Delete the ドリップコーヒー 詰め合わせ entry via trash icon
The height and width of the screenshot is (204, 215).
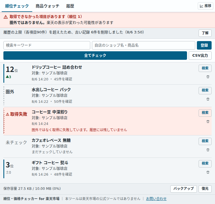(208, 77)
